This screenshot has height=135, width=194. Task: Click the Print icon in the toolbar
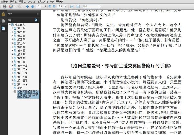point(5,6)
